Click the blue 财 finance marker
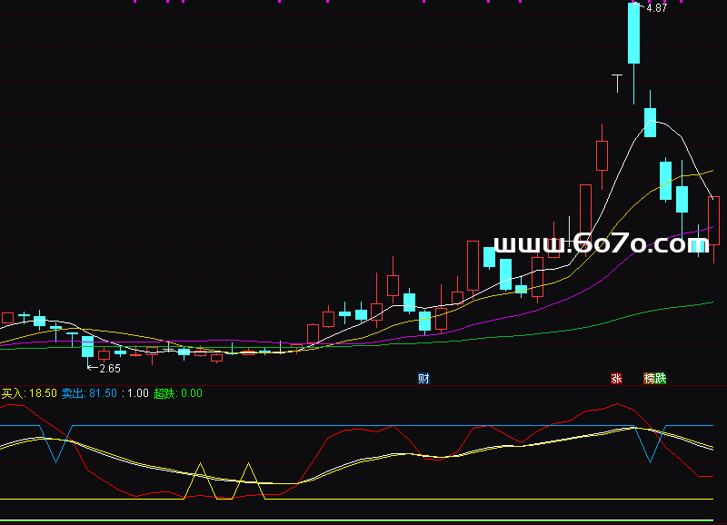 point(423,378)
